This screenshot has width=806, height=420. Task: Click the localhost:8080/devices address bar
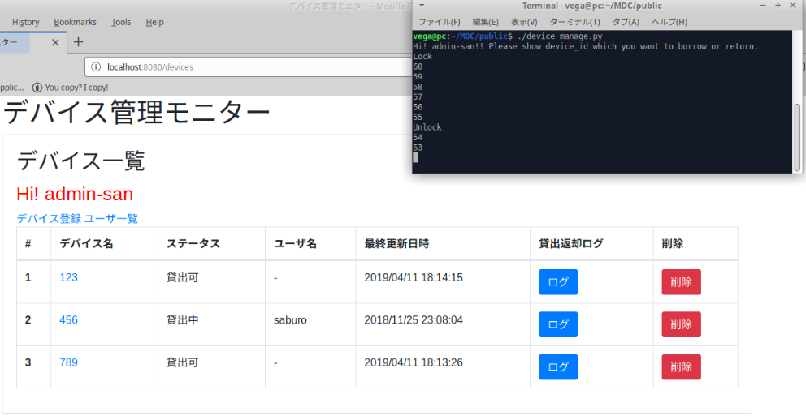(244, 66)
